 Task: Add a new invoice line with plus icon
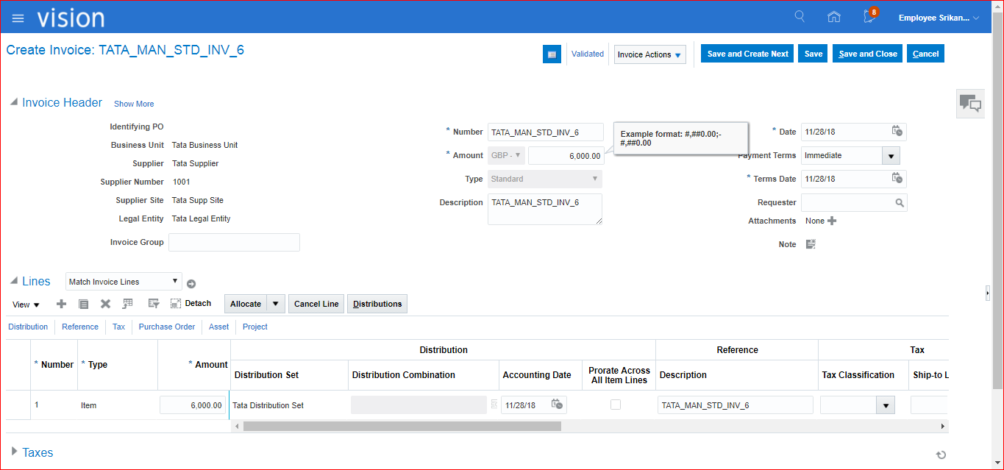click(62, 304)
